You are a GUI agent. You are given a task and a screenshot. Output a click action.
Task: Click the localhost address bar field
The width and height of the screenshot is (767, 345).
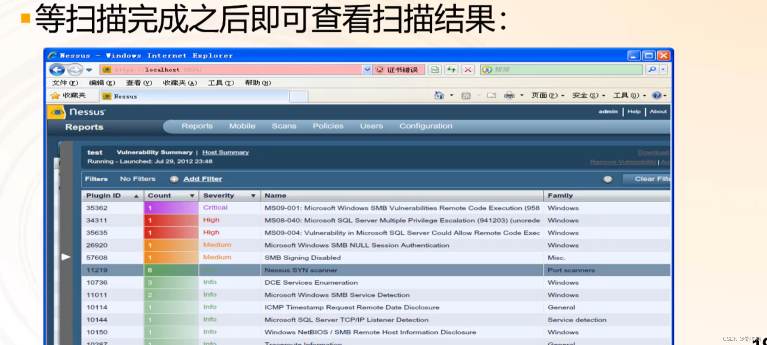[230, 70]
